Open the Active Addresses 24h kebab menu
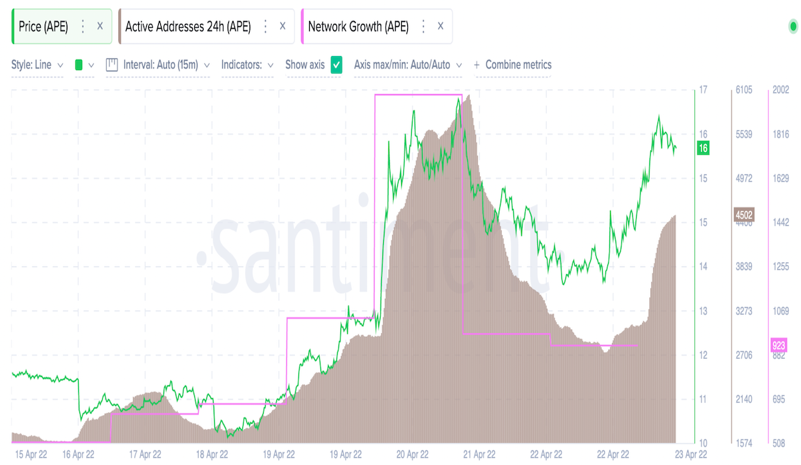801x465 pixels. pyautogui.click(x=265, y=26)
